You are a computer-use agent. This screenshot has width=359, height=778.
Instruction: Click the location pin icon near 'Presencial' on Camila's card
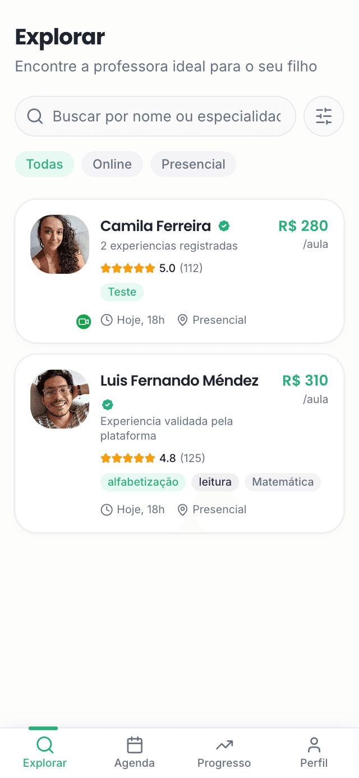[182, 320]
